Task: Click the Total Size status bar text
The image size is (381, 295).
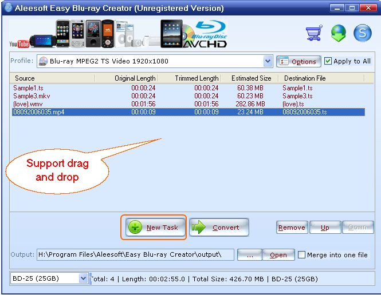Action: pyautogui.click(x=228, y=279)
